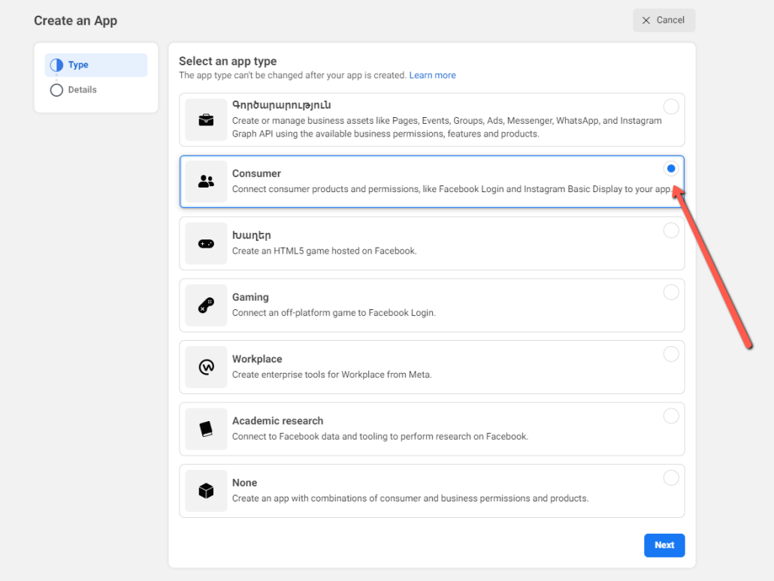Click the half-filled Type progress circle
The width and height of the screenshot is (774, 581).
click(x=56, y=65)
